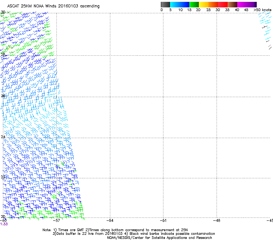Click the magenta-purple 40-50 knots color segment
The width and height of the screenshot is (273, 240).
247,4
